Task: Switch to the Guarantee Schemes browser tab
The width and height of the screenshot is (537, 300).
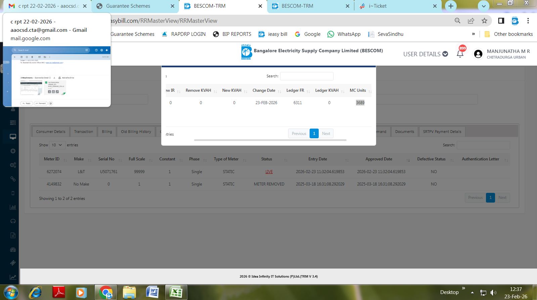Action: (x=135, y=6)
